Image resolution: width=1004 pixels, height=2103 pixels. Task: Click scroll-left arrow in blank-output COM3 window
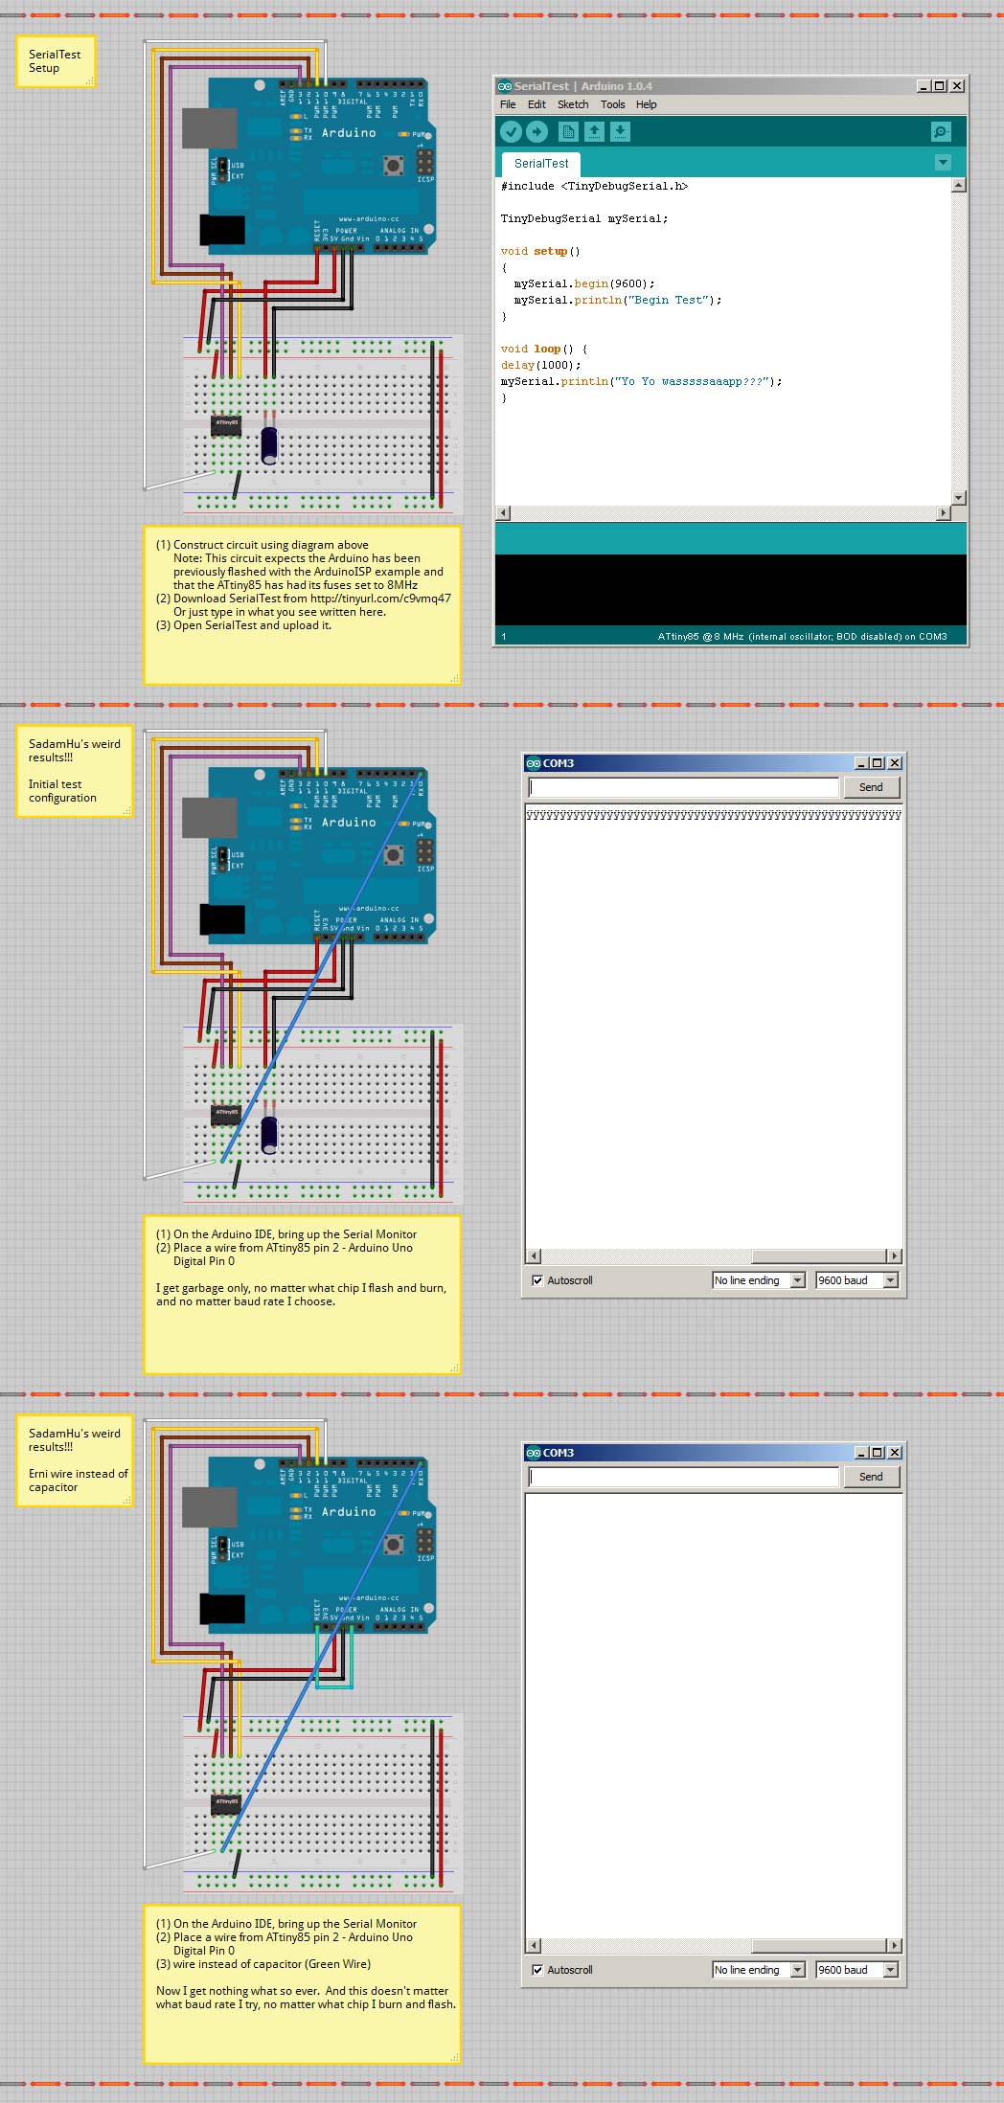535,1946
